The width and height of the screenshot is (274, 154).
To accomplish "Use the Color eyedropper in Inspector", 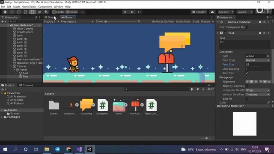I will coord(268,103).
